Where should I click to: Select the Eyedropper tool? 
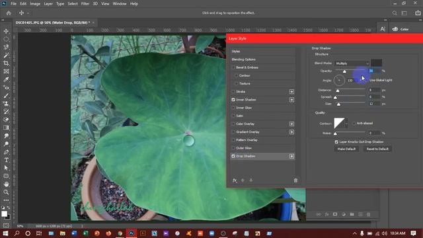click(x=6, y=79)
